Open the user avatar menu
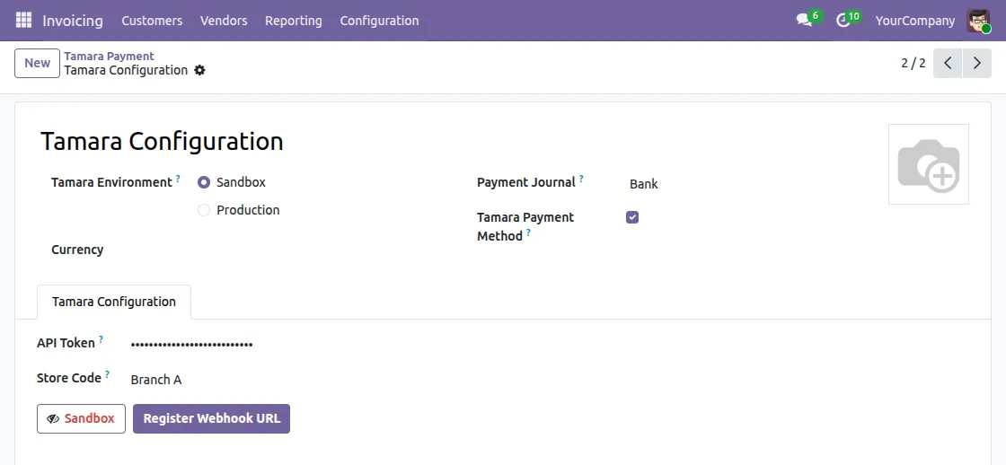1006x465 pixels. [978, 21]
